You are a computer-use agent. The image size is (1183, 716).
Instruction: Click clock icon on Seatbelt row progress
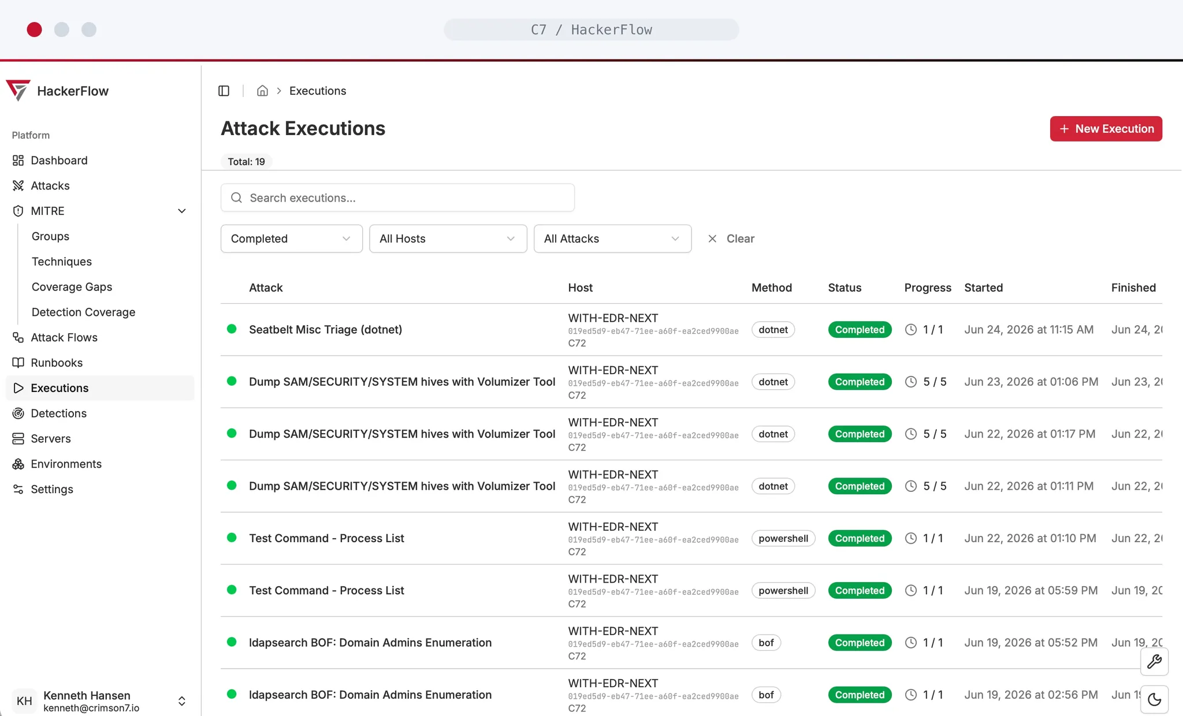pos(911,330)
